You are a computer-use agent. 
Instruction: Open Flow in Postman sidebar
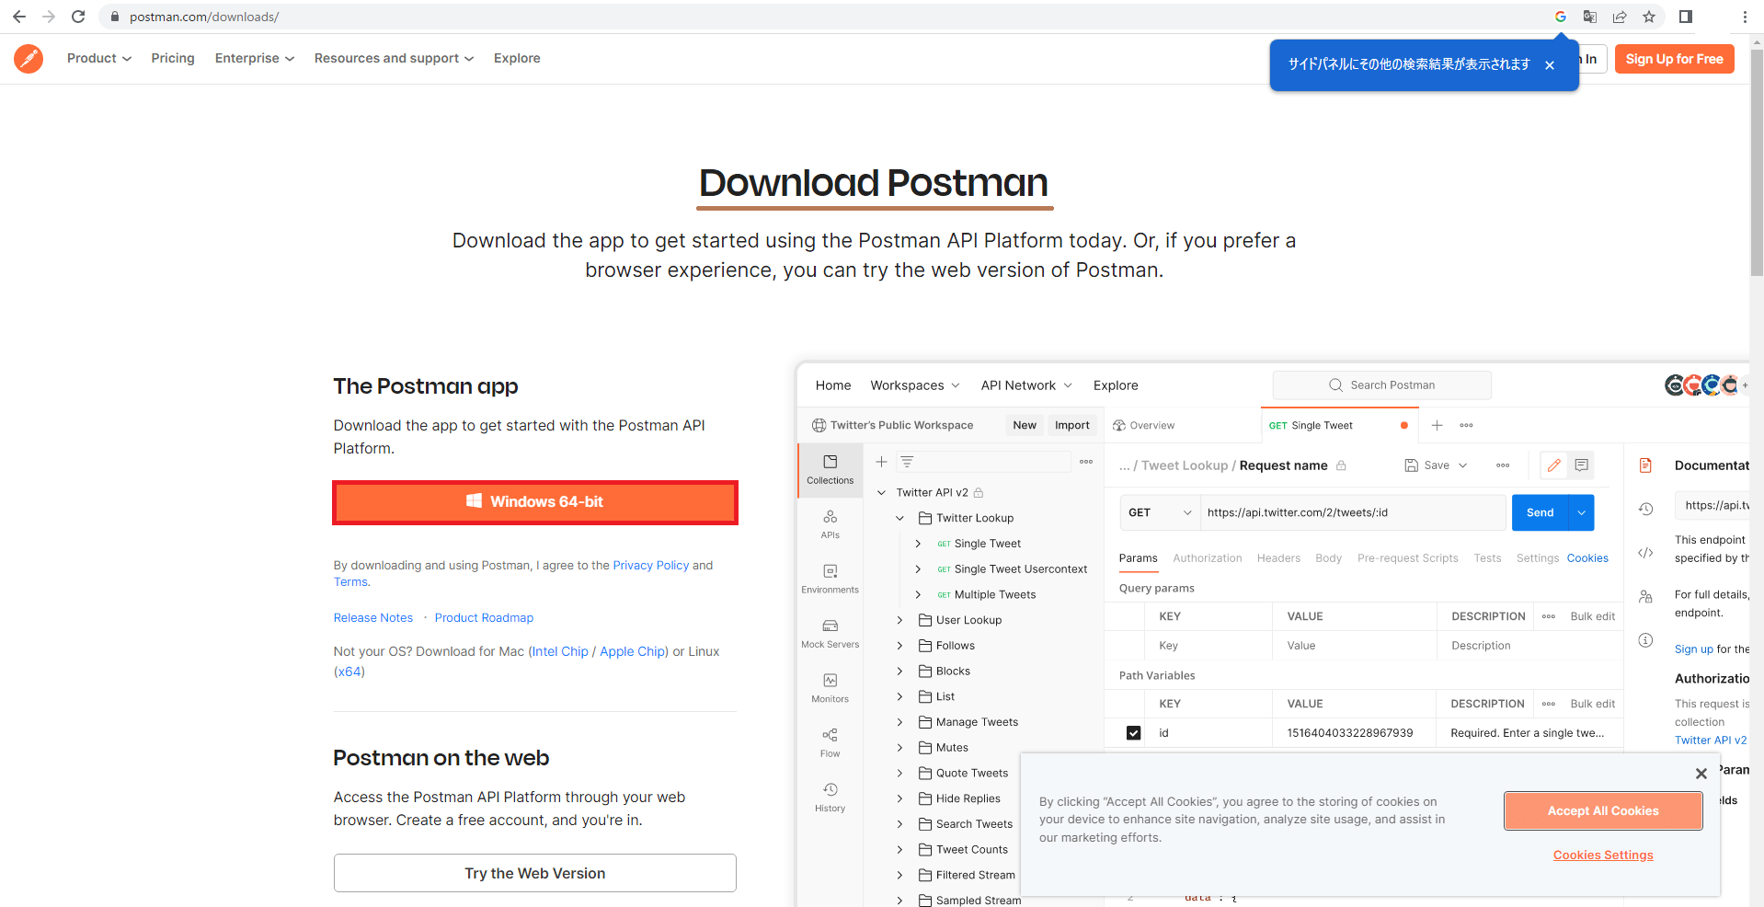coord(830,742)
